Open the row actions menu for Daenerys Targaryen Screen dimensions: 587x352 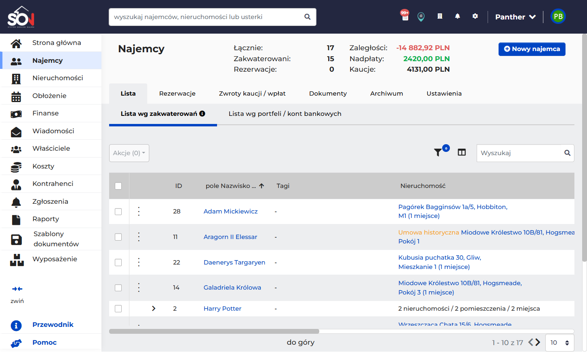(139, 262)
